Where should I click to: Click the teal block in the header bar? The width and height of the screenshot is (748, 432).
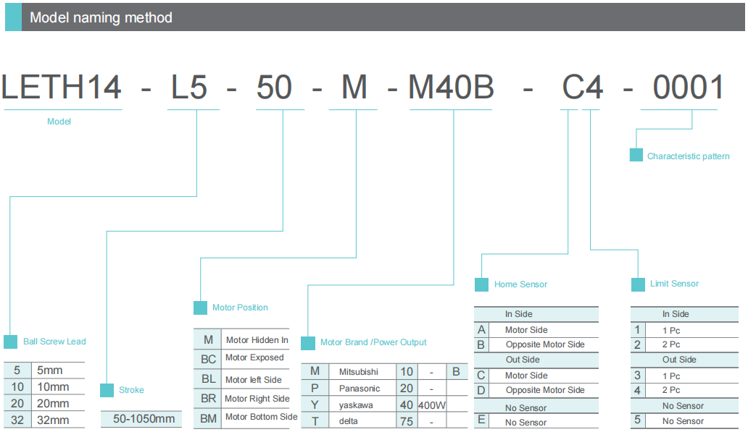click(x=13, y=17)
